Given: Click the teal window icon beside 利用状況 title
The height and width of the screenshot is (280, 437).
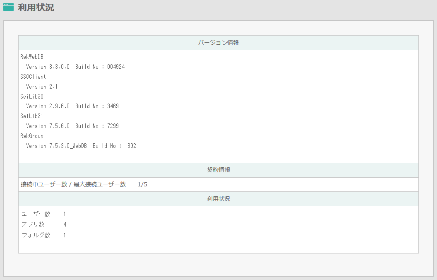Looking at the screenshot, I should pos(8,7).
